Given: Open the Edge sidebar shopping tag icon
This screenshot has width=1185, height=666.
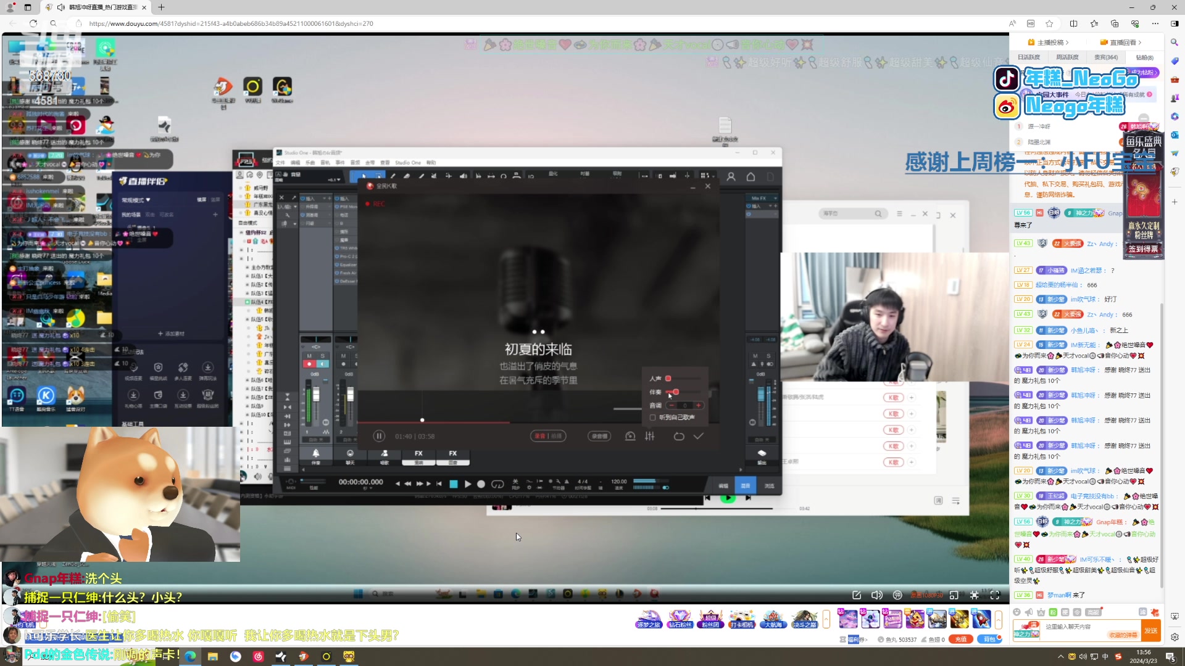Looking at the screenshot, I should (1175, 60).
